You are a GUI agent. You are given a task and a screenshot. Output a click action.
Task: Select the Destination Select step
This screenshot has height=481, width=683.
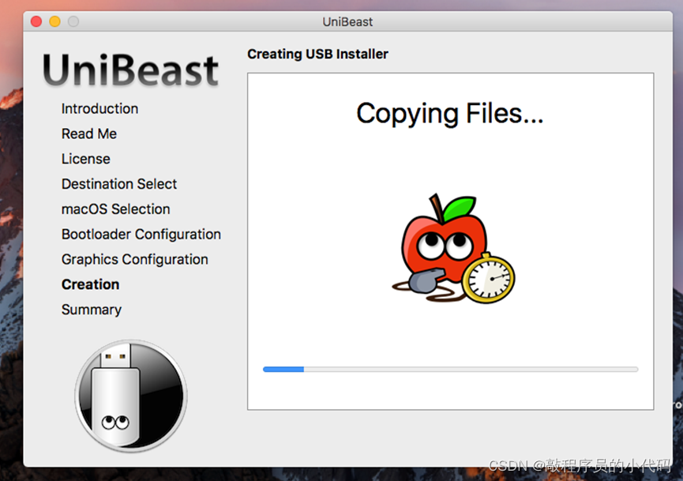coord(119,184)
